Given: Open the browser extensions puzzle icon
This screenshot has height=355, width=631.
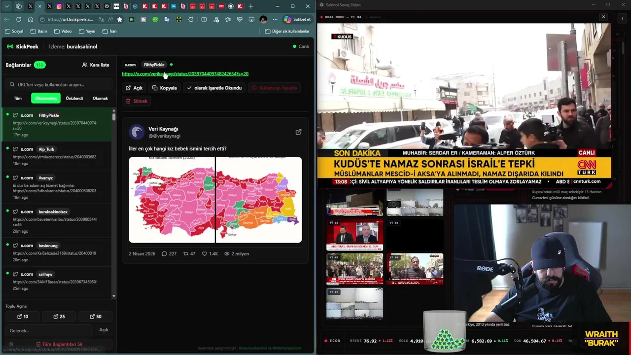Looking at the screenshot, I should (x=191, y=19).
